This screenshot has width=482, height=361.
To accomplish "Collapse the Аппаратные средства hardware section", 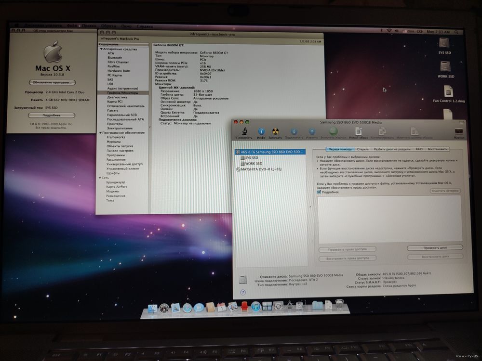I will pyautogui.click(x=101, y=49).
